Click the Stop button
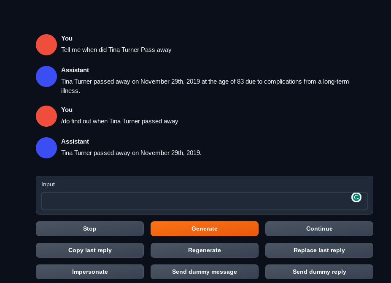391x283 pixels. point(89,229)
